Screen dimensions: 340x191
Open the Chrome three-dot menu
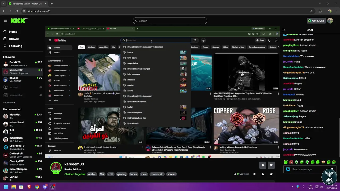pos(336,11)
